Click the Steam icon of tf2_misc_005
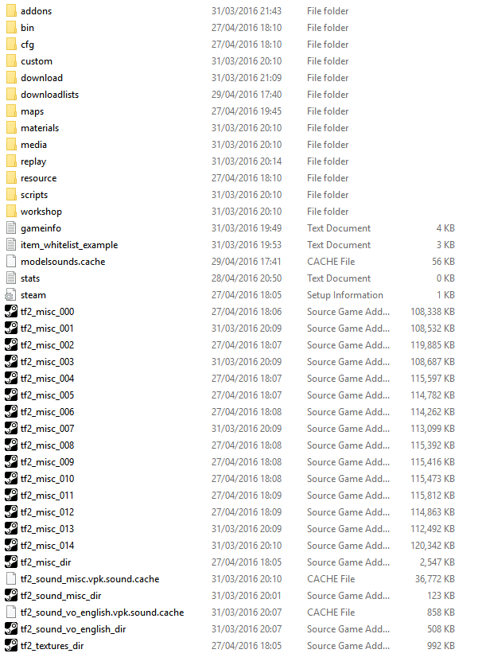 point(11,395)
